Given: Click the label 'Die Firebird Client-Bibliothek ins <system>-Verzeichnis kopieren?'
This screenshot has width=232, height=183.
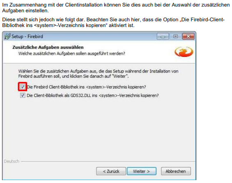Looking at the screenshot, I should tap(86, 87).
